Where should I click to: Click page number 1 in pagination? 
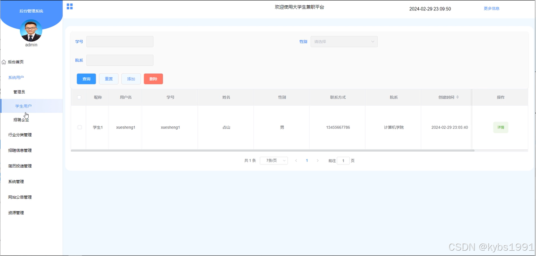click(307, 161)
